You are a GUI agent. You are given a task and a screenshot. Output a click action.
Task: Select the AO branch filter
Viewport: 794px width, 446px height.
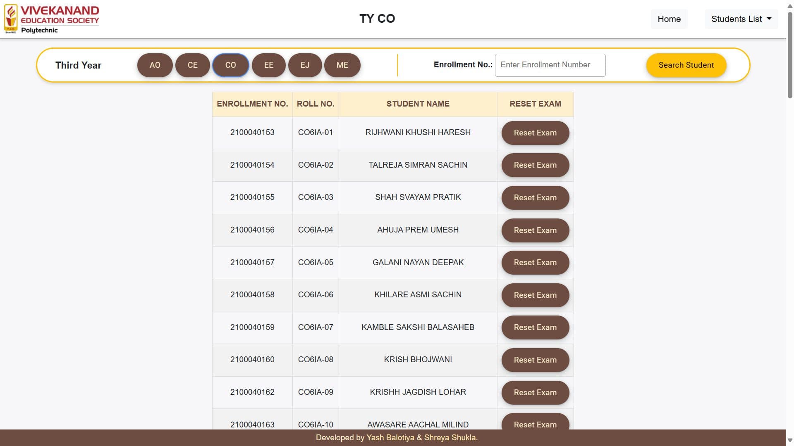tap(155, 65)
